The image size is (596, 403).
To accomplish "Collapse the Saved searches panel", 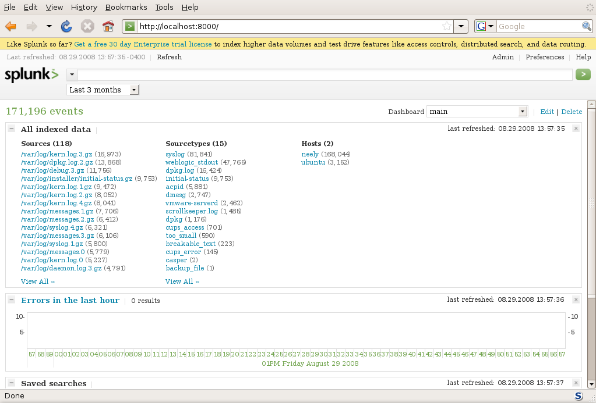I will [x=12, y=383].
